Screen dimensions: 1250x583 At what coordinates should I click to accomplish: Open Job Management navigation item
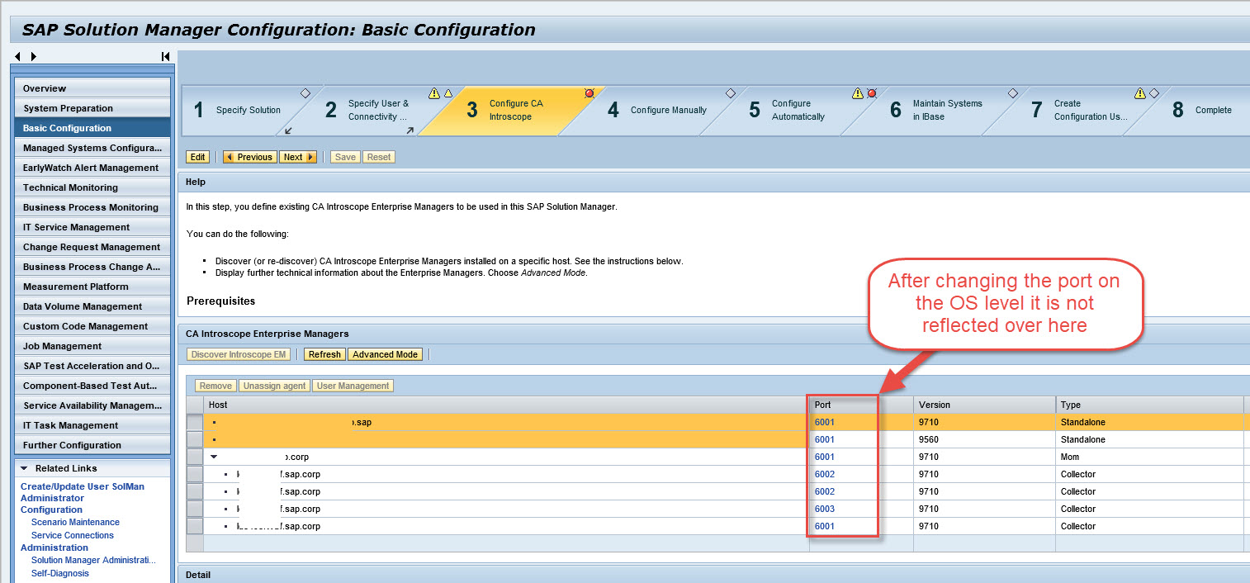pos(92,346)
